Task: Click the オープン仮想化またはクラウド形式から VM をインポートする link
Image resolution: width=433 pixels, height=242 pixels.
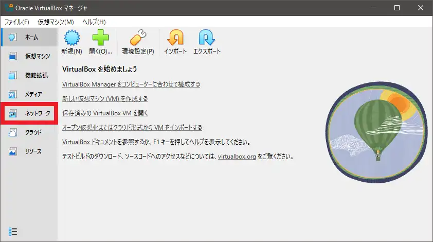Action: (x=132, y=128)
